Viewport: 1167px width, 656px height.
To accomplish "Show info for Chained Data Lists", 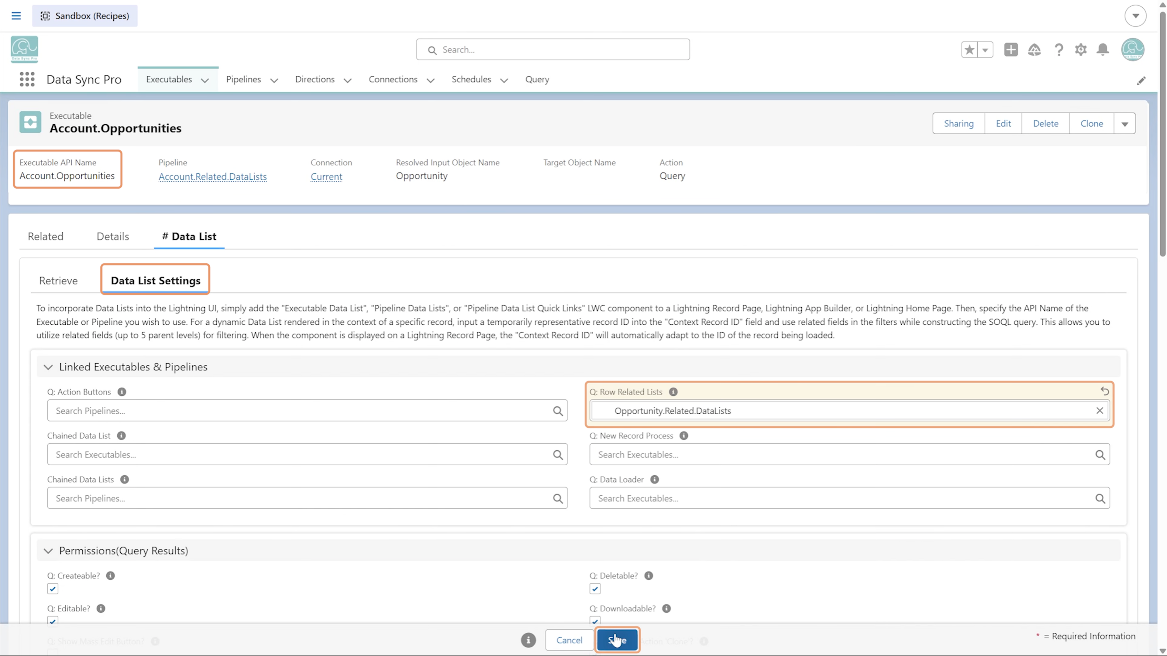I will click(x=125, y=480).
